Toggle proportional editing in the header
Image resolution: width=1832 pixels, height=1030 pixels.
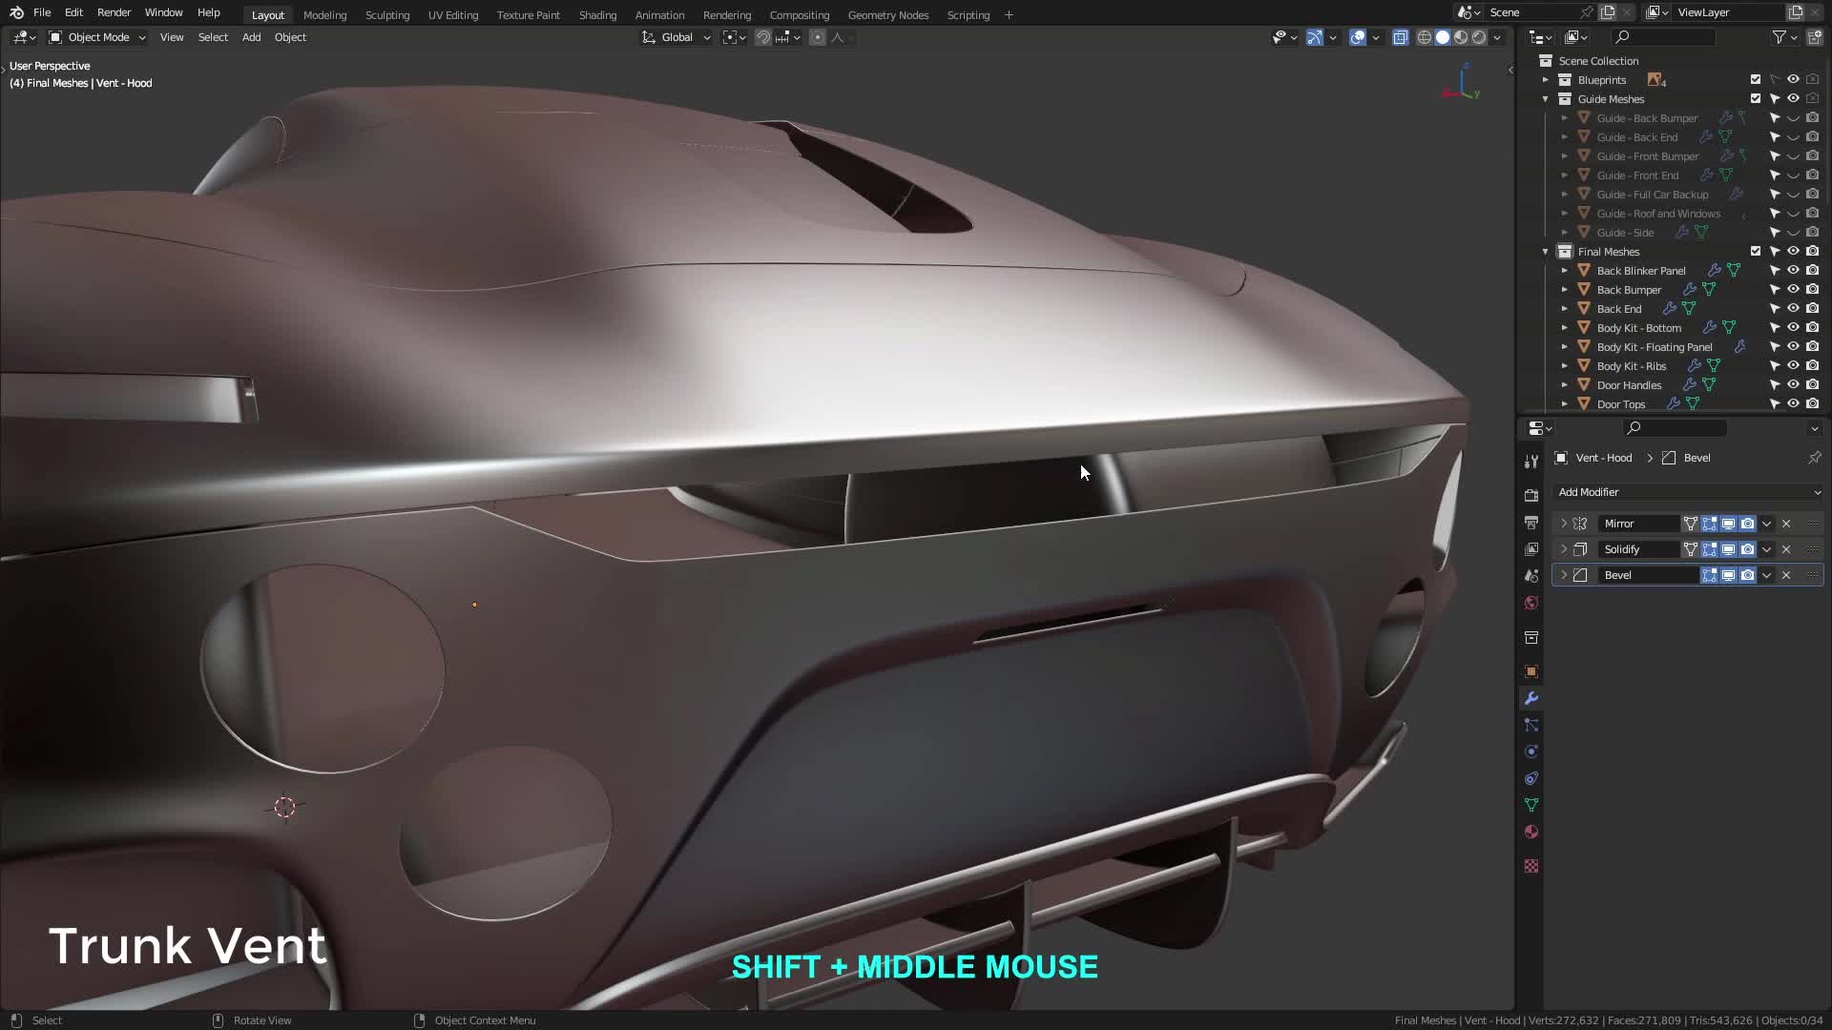818,37
